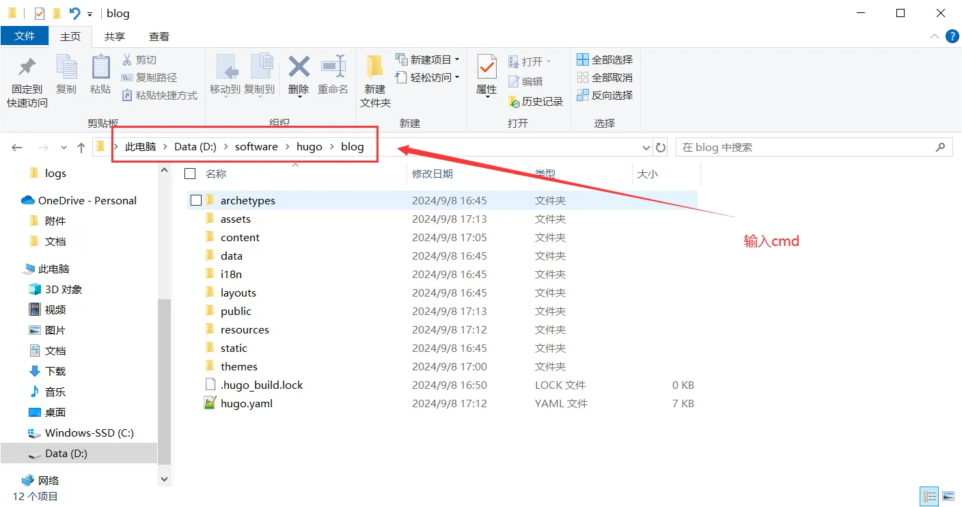Image resolution: width=962 pixels, height=507 pixels.
Task: Open the 移动到 destination dropdown
Action: point(225,96)
